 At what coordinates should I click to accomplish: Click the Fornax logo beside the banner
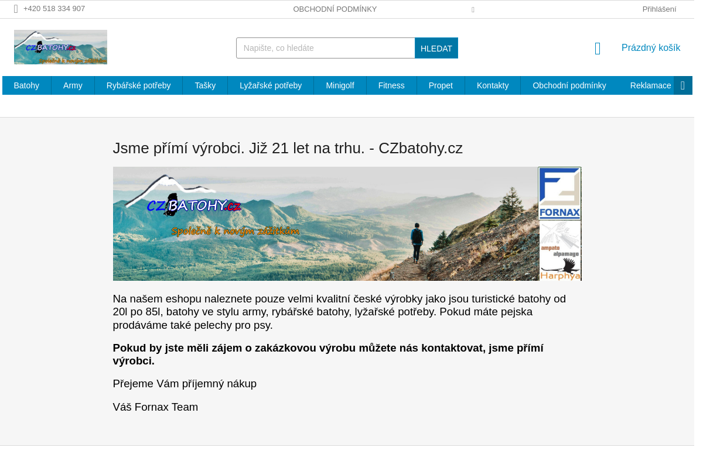click(559, 193)
